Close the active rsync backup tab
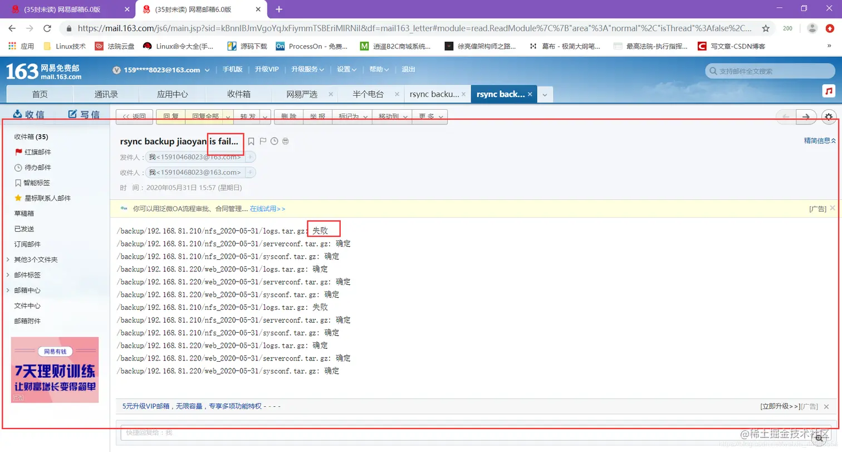 530,94
